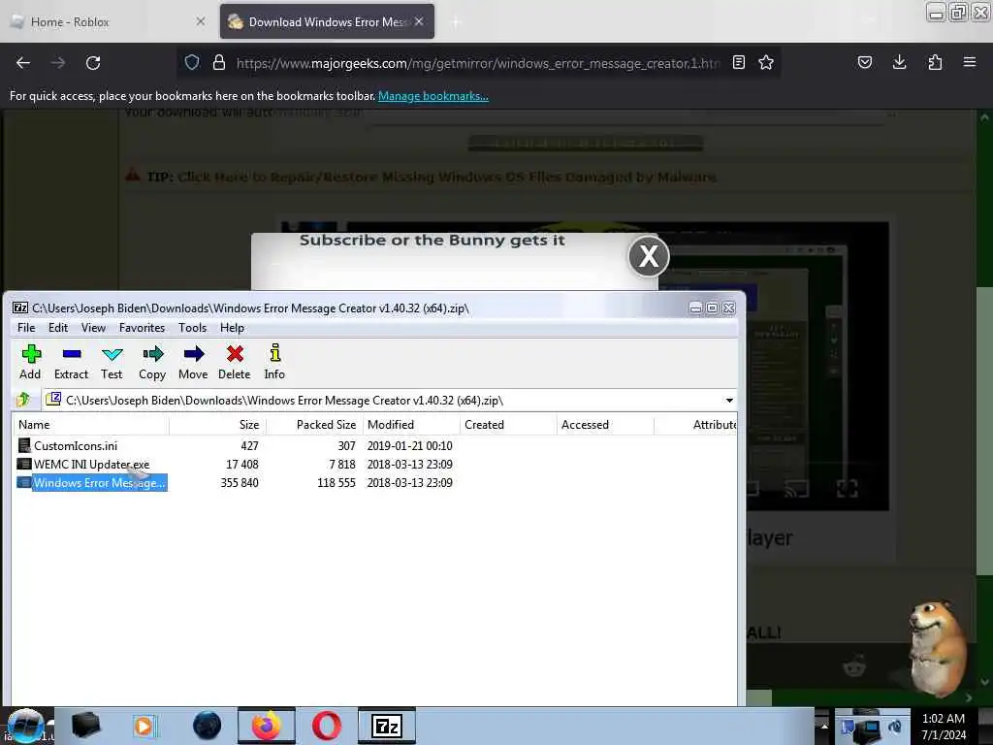Click modified date 2019-01-21 00:10
Image resolution: width=993 pixels, height=745 pixels.
tap(410, 446)
